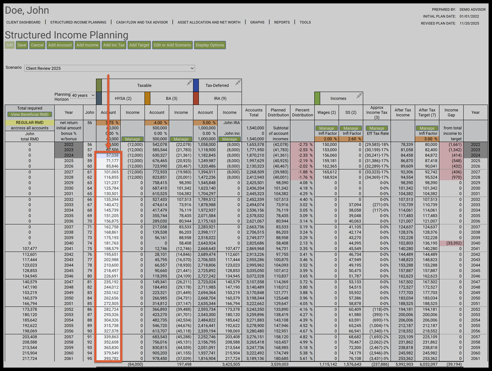Click the SS (2) column header
Viewport: 492px width, 371px height.
351,112
